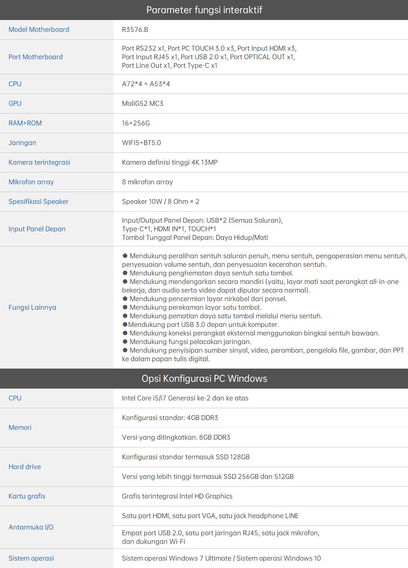
Task: Click the R3576.B model value
Action: pos(135,29)
